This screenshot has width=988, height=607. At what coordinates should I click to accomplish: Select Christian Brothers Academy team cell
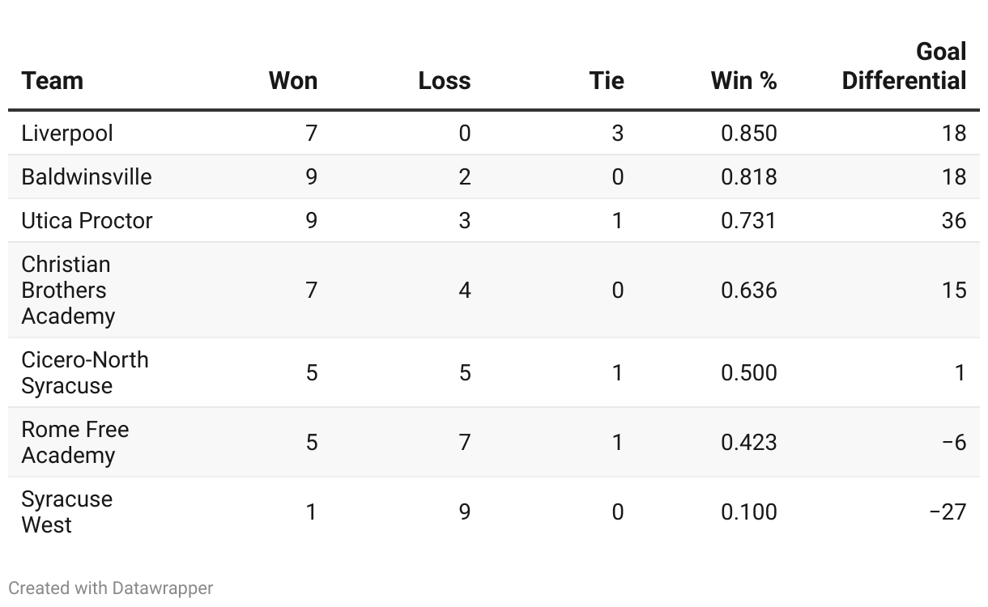[x=68, y=290]
